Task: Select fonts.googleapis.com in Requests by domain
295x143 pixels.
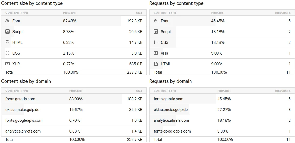Action: [172, 131]
